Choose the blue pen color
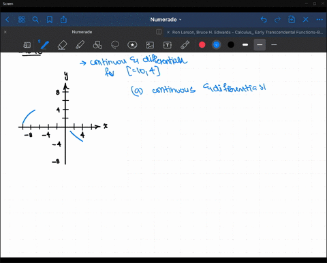 [x=217, y=45]
